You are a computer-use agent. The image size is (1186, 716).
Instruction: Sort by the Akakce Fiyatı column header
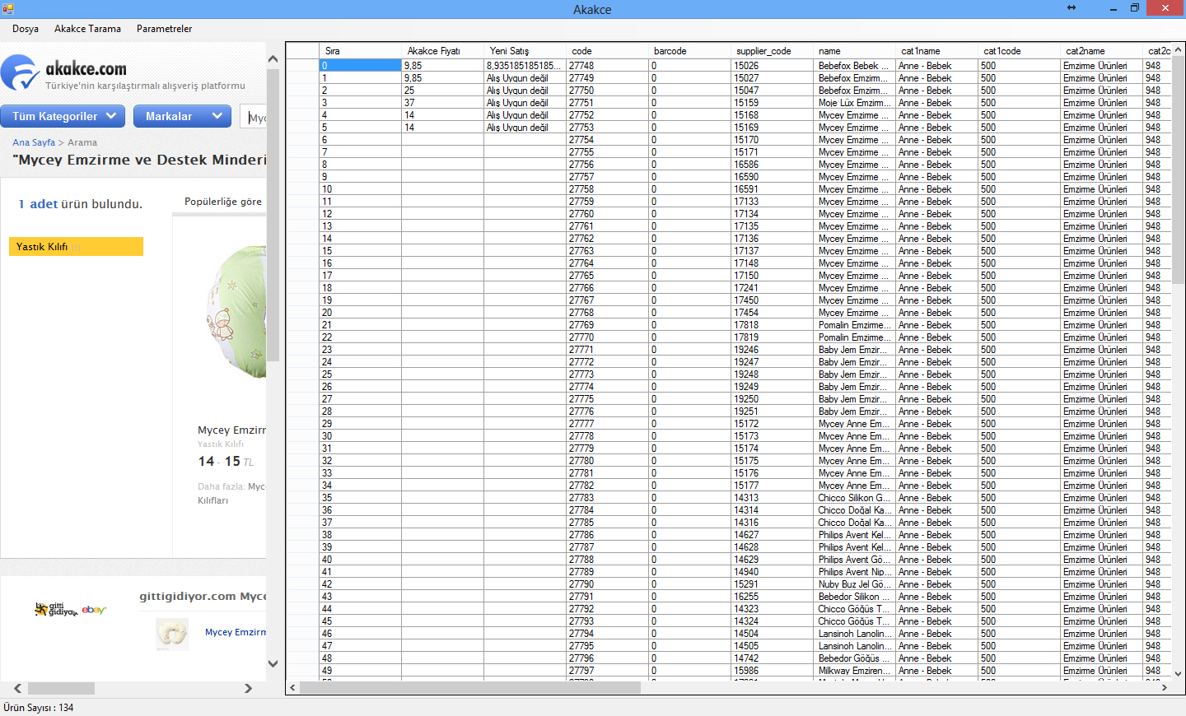coord(443,51)
